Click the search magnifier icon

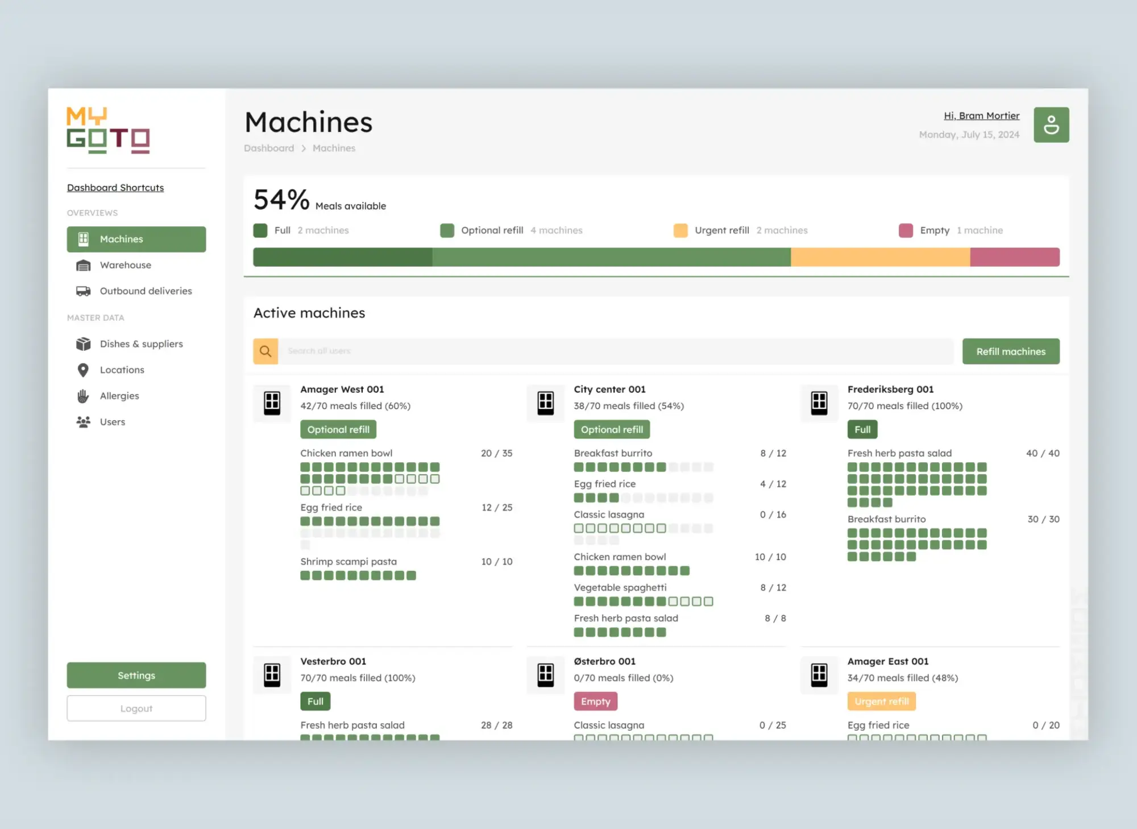click(x=265, y=351)
